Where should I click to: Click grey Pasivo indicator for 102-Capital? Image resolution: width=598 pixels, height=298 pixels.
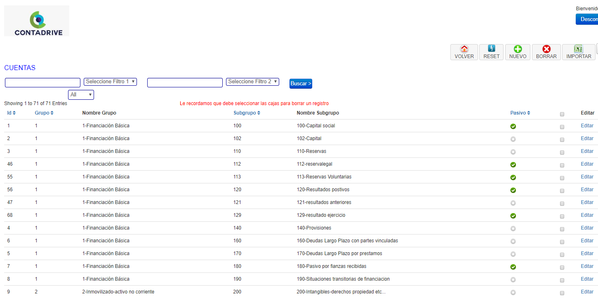[x=513, y=139]
